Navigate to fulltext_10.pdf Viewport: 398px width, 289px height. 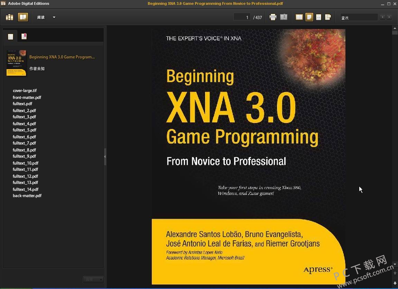[x=26, y=164]
